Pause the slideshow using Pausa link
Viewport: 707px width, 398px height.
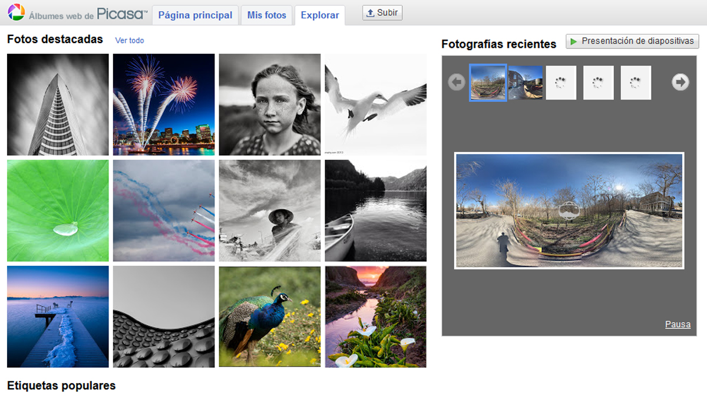point(678,324)
